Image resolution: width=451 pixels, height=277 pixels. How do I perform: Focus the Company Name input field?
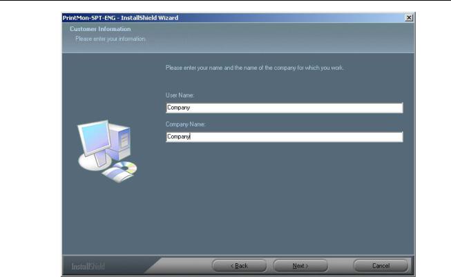tap(285, 137)
